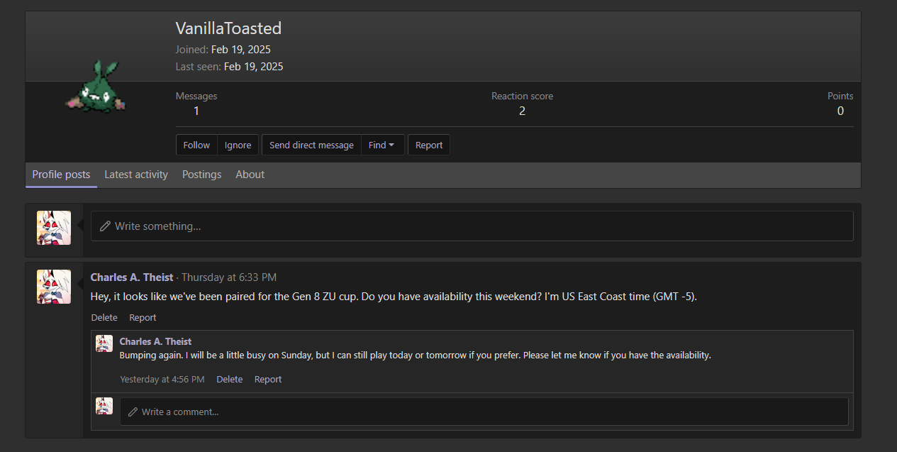This screenshot has height=452, width=897.
Task: Select the Profile posts tab
Action: [x=61, y=175]
